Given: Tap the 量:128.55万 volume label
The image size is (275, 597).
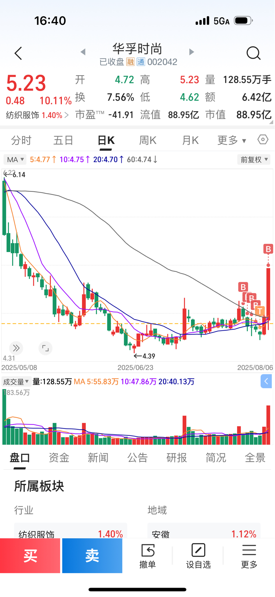Looking at the screenshot, I should pyautogui.click(x=52, y=382).
